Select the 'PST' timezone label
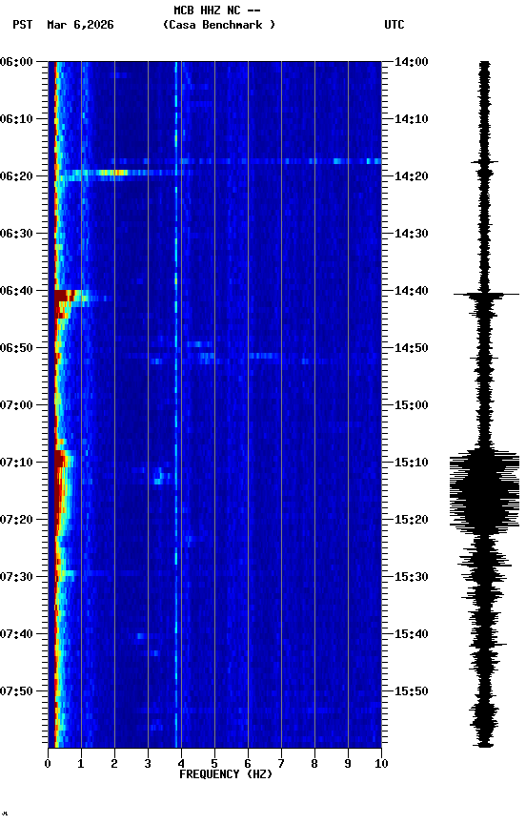The image size is (526, 824). click(23, 25)
